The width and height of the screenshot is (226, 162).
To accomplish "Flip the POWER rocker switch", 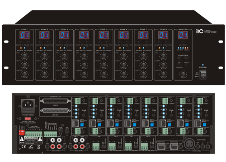I will click(x=203, y=75).
